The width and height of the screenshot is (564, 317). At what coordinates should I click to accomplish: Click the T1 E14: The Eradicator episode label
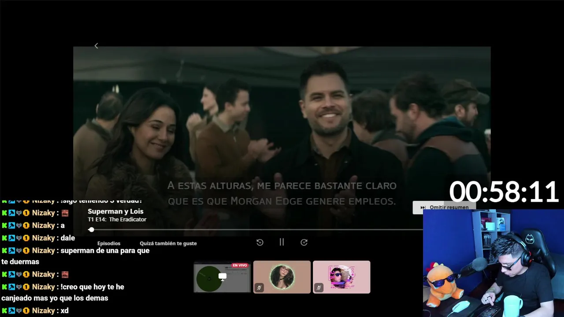coord(117,219)
